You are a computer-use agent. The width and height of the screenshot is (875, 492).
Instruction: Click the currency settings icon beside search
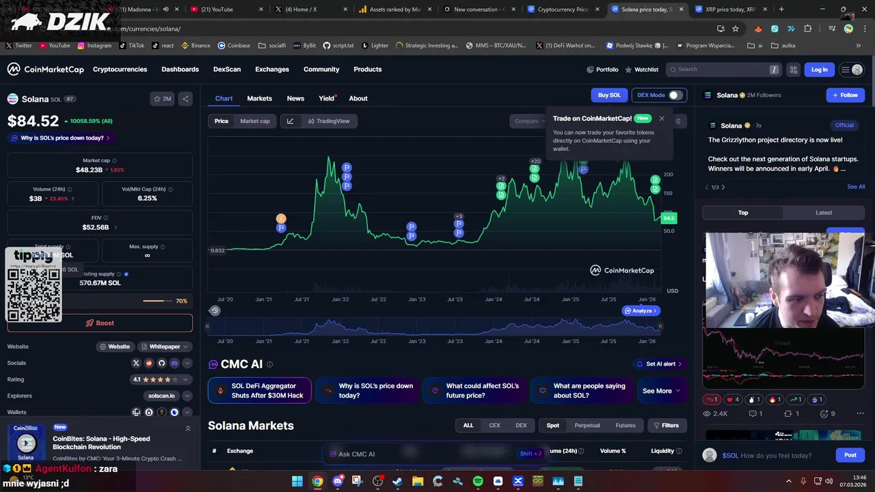click(x=793, y=69)
